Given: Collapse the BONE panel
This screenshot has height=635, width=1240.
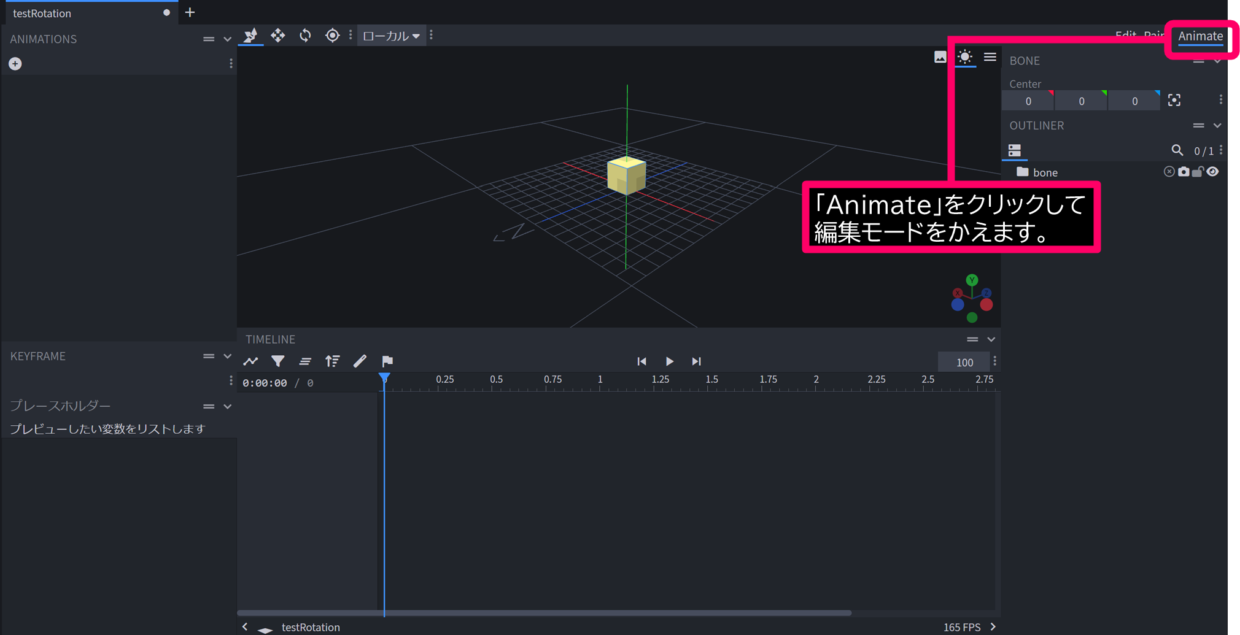Looking at the screenshot, I should 1219,60.
